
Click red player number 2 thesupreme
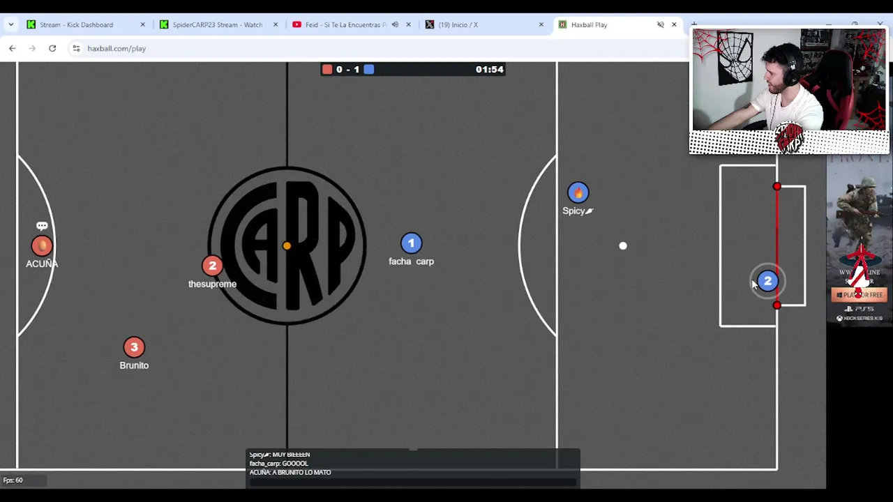[212, 266]
